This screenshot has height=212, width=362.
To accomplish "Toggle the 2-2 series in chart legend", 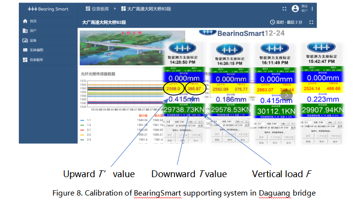I will 86,135.
